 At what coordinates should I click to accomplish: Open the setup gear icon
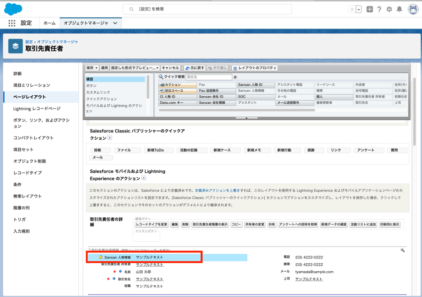point(389,9)
